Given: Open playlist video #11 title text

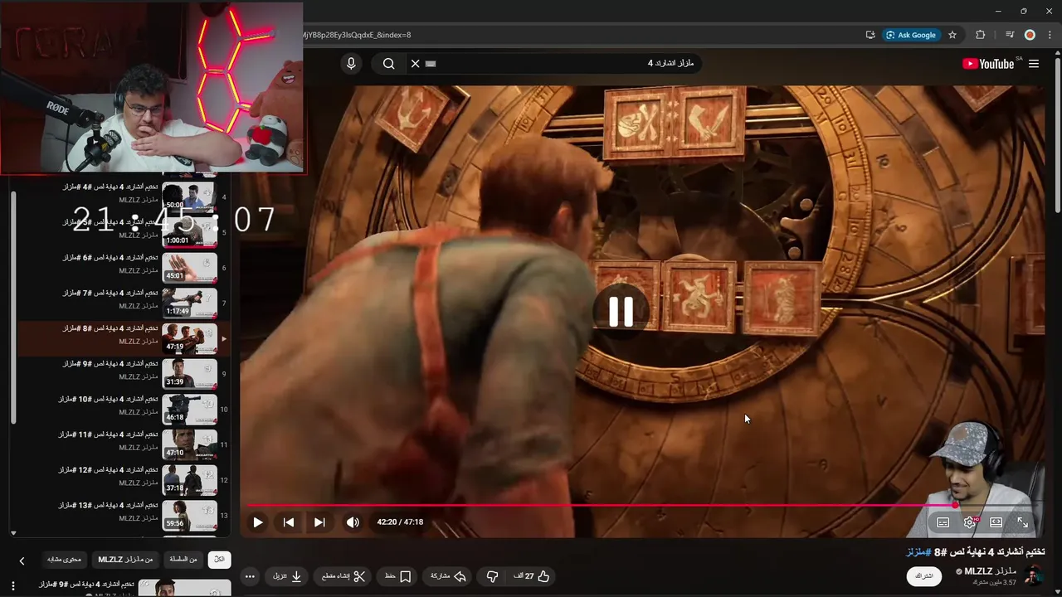Looking at the screenshot, I should (x=108, y=434).
